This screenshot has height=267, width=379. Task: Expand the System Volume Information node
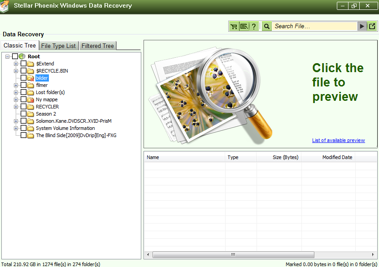click(x=16, y=128)
